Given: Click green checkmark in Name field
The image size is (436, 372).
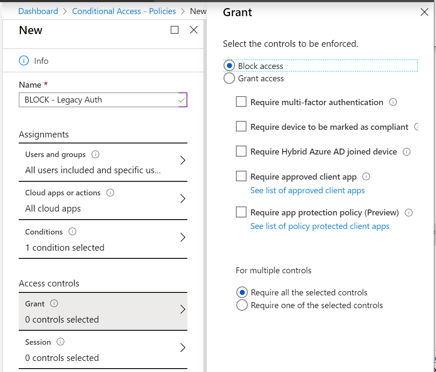Looking at the screenshot, I should (181, 100).
